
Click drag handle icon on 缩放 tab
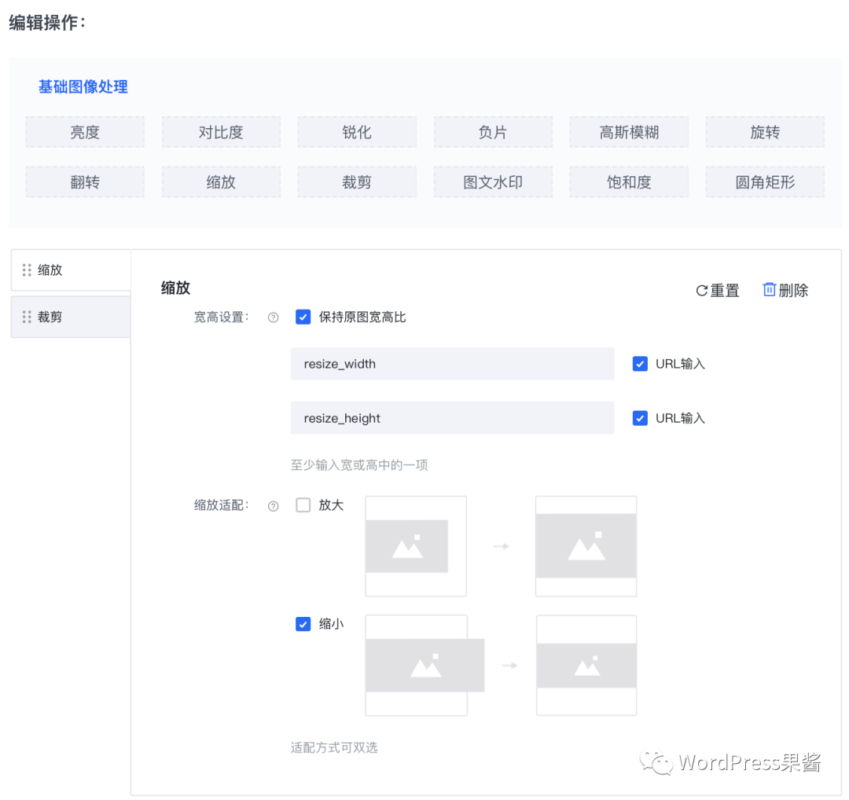click(27, 270)
